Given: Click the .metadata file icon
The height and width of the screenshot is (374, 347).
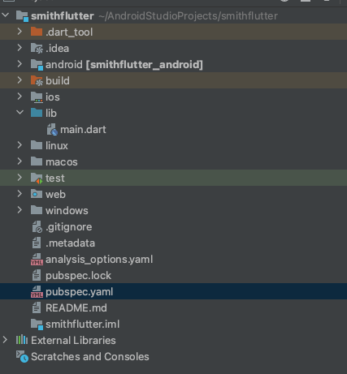Looking at the screenshot, I should (37, 243).
